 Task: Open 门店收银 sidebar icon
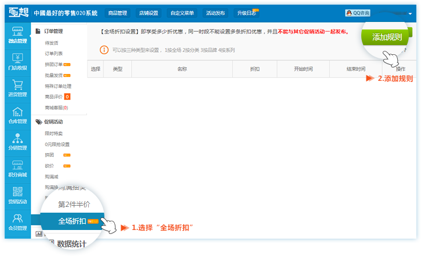tap(17, 58)
